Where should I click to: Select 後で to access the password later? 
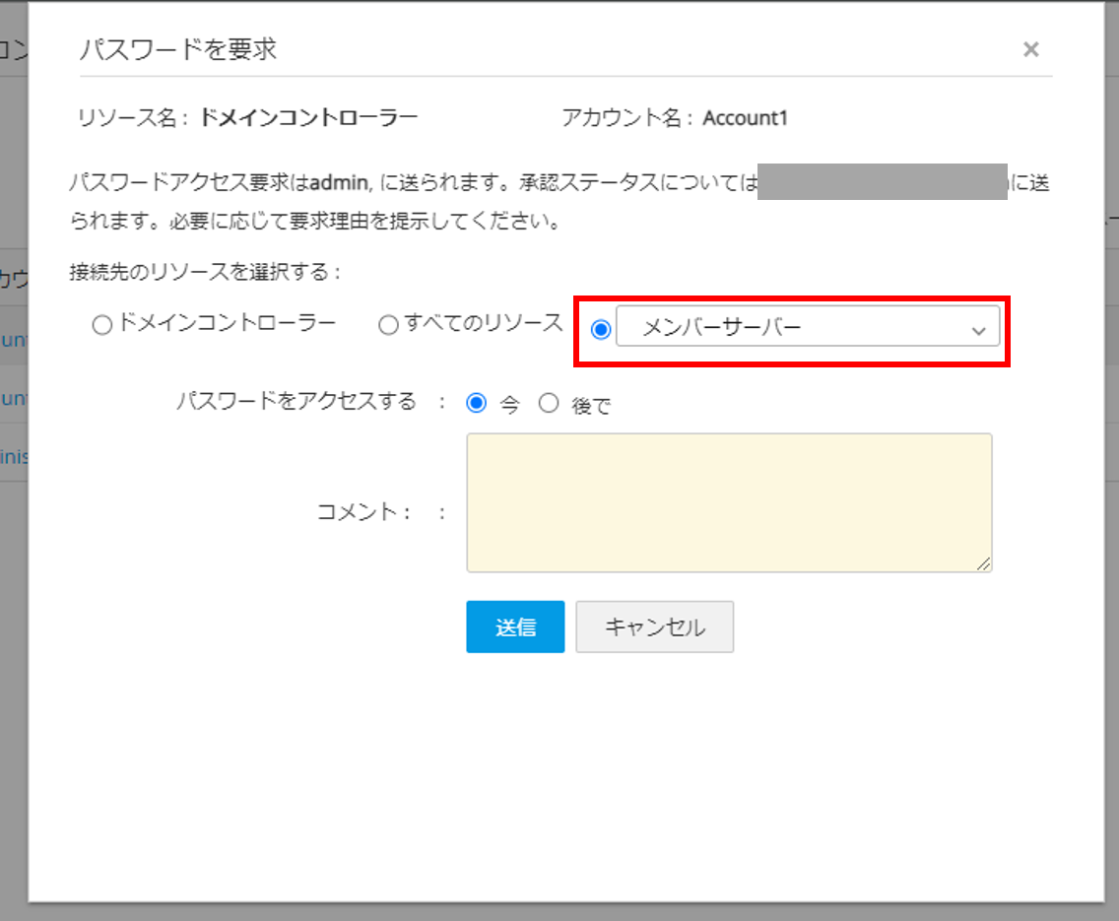click(549, 403)
